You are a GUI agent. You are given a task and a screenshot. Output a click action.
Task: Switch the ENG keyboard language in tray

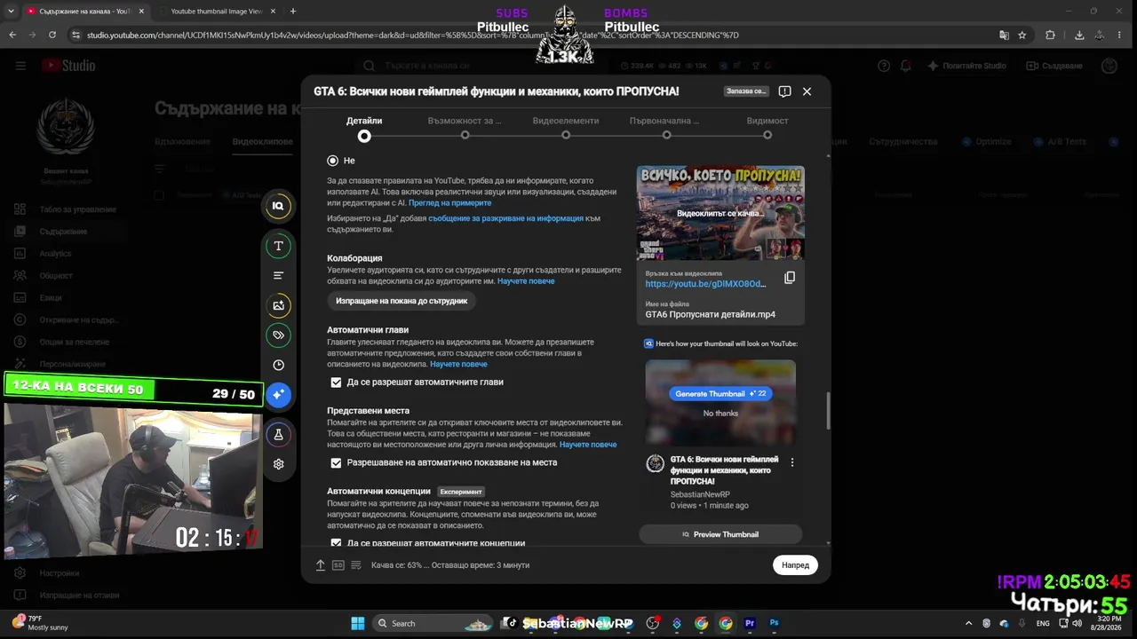click(1043, 623)
